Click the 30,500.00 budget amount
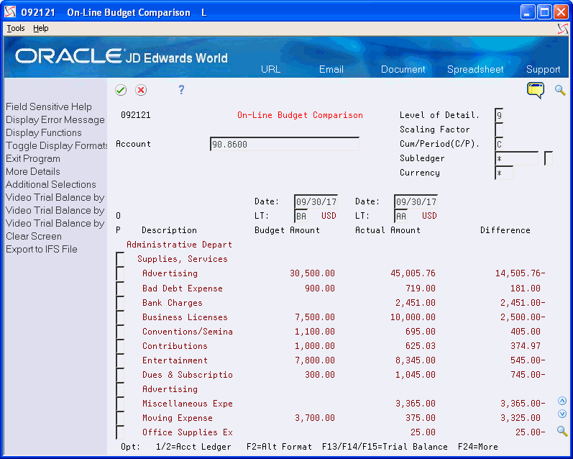Screen dimensions: 573x459 [x=313, y=273]
